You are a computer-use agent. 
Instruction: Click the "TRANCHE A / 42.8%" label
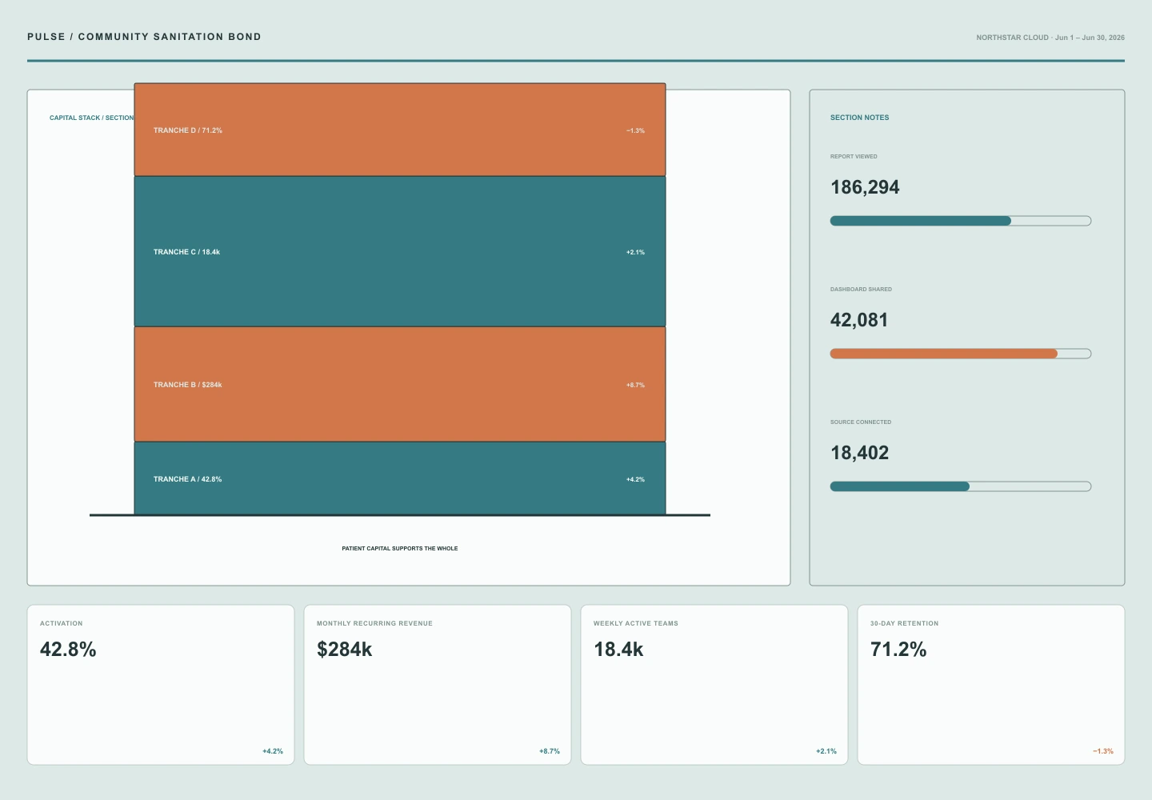click(x=188, y=479)
